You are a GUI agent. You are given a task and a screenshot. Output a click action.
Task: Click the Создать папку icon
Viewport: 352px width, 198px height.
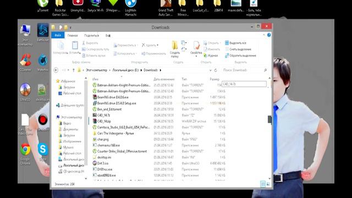pos(175,49)
